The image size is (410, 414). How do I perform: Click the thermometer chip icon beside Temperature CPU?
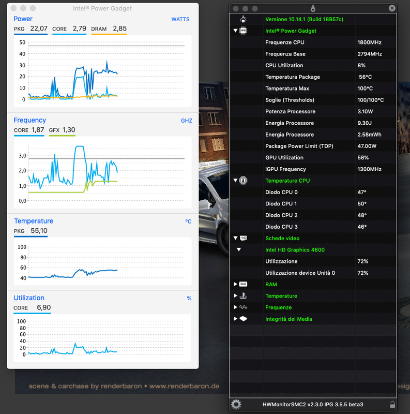243,181
